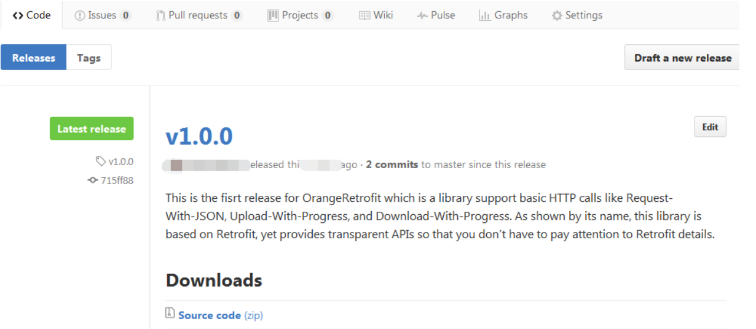
Task: Click the Code brackets icon
Action: (18, 15)
